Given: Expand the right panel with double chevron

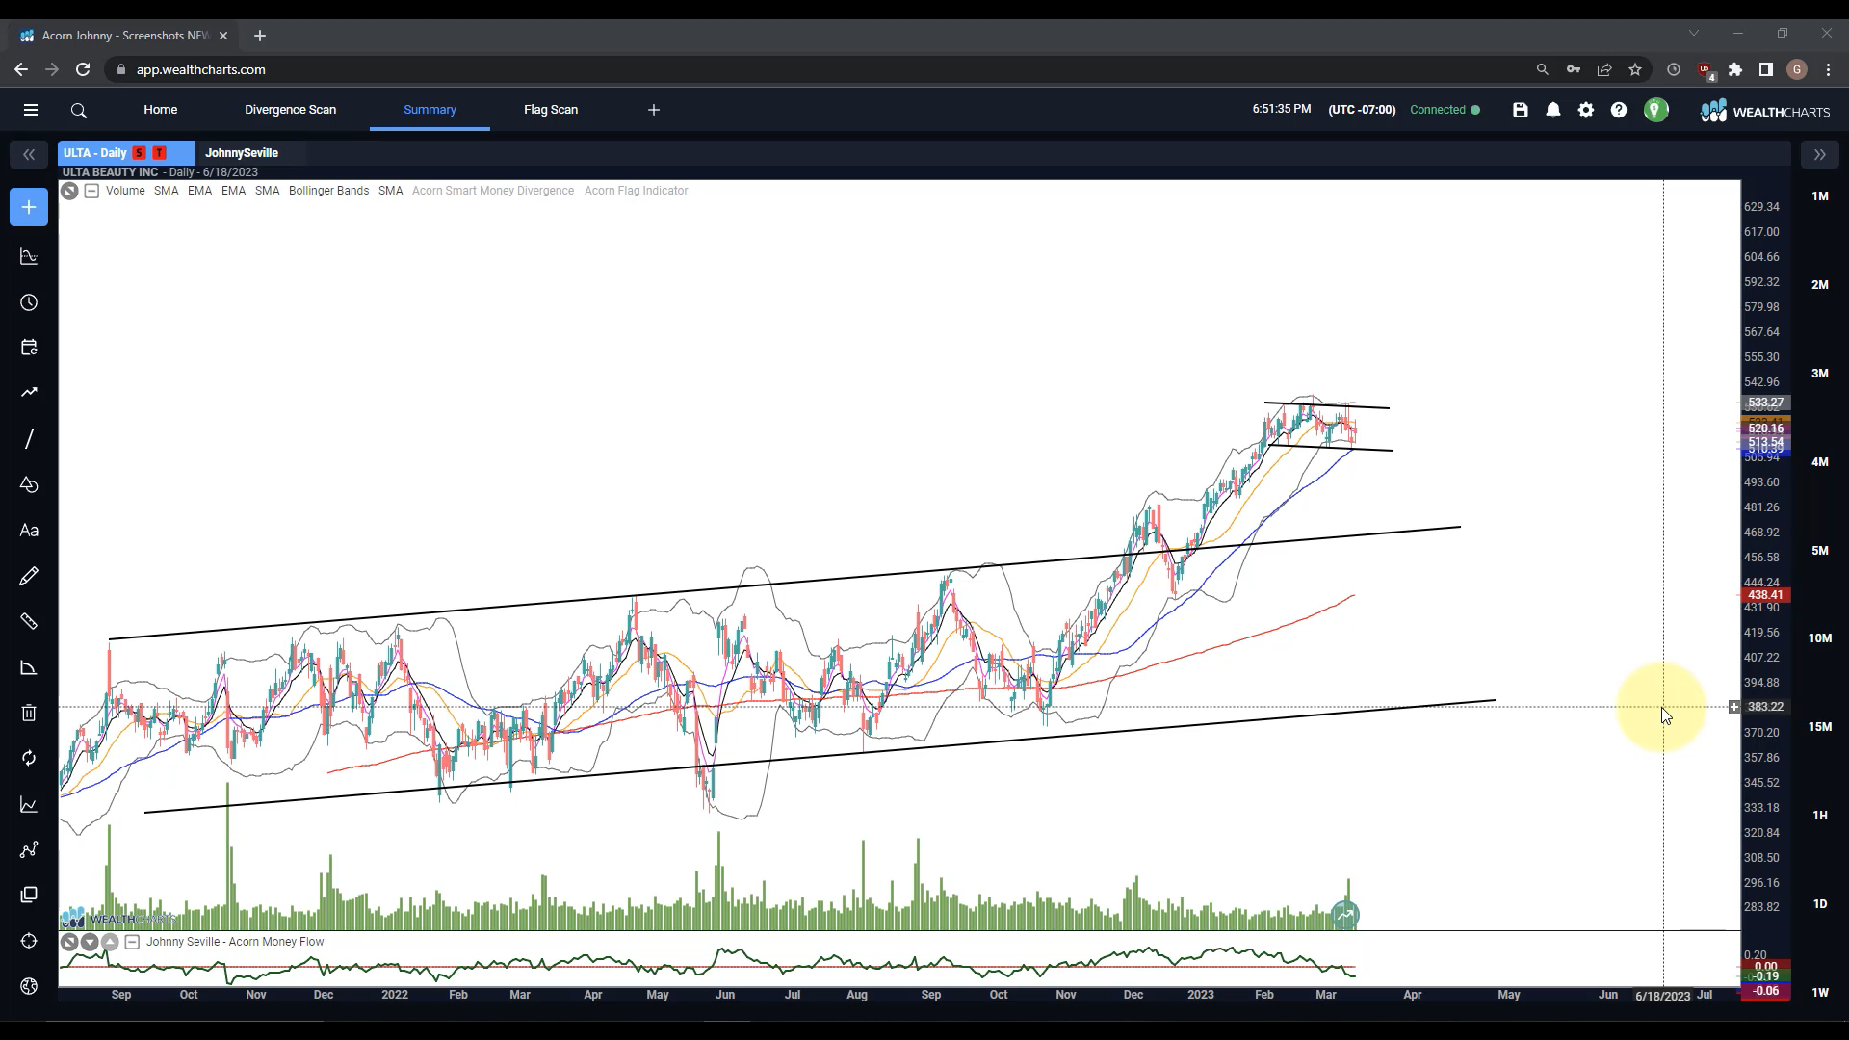Looking at the screenshot, I should [x=1819, y=154].
